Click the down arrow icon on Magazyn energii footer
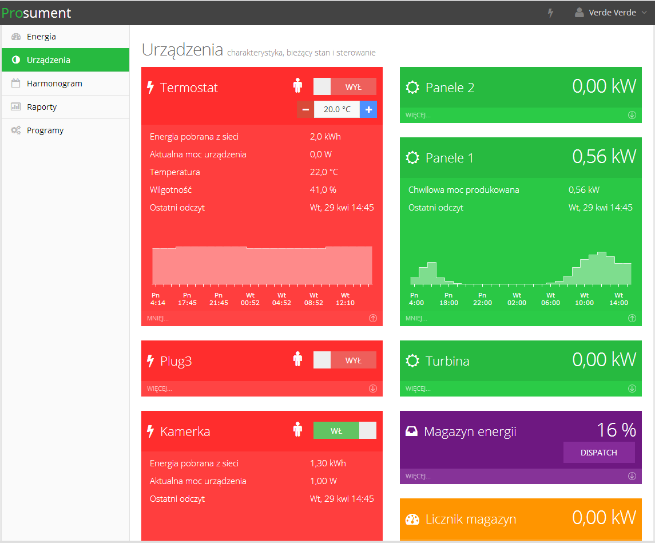The image size is (655, 543). (x=632, y=476)
